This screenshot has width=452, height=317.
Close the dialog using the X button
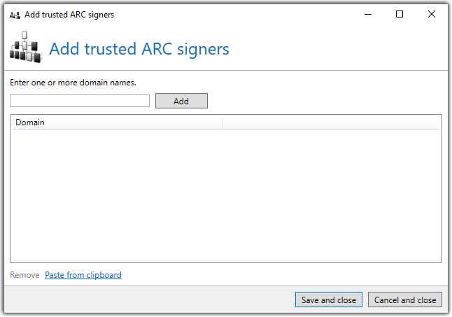(431, 14)
